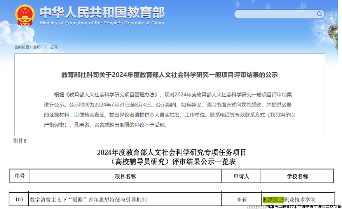This screenshot has height=209, width=342.
Task: Select the 学校名称 column header
Action: tap(297, 176)
